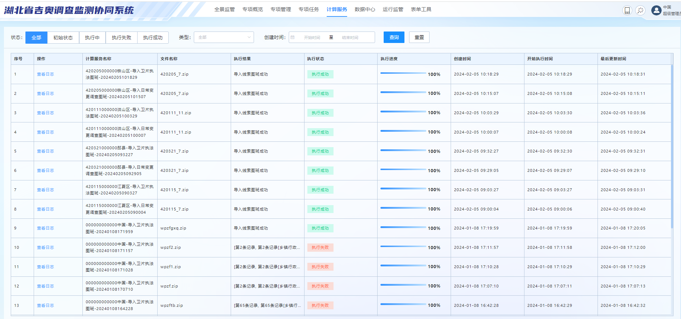Image resolution: width=681 pixels, height=319 pixels.
Task: Select the 执行成功 status filter
Action: (153, 38)
